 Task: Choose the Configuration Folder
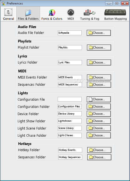point(99,107)
